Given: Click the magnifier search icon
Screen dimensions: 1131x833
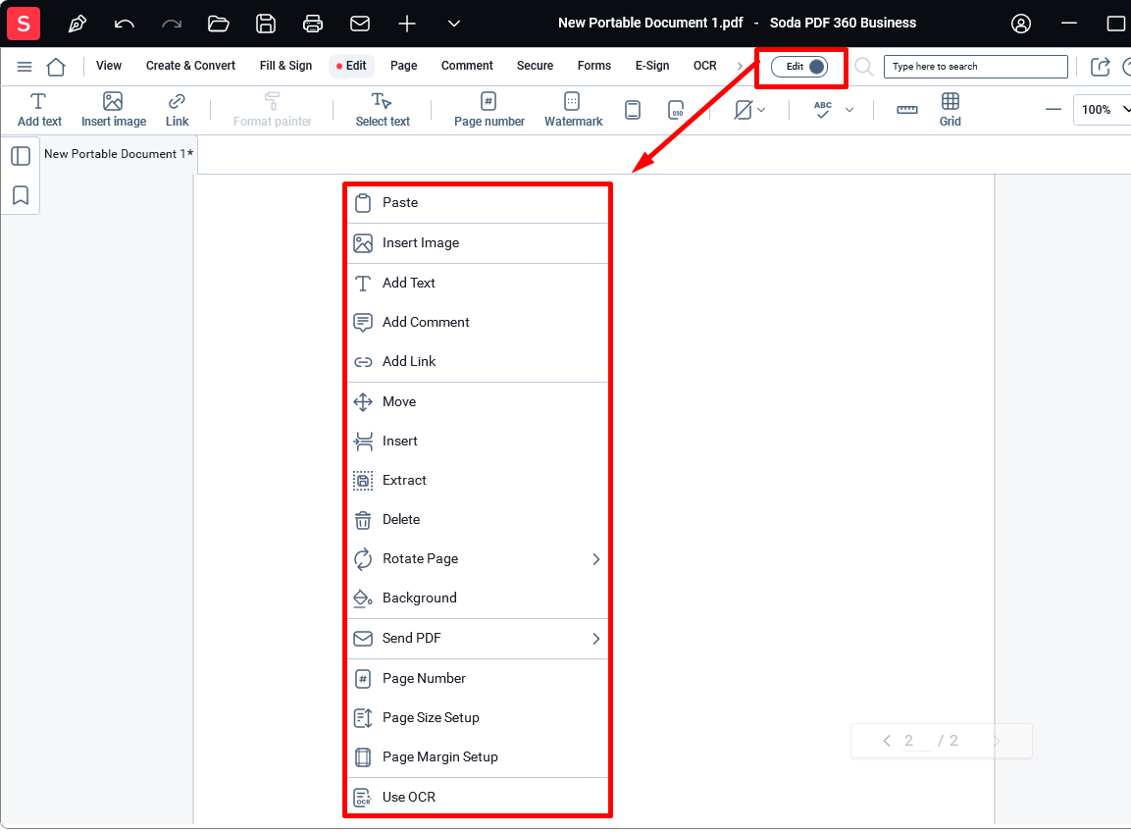Looking at the screenshot, I should pyautogui.click(x=863, y=67).
